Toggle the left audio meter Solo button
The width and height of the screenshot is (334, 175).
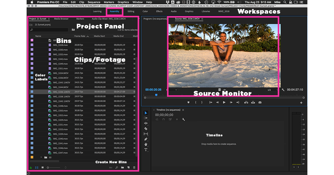coord(294,167)
